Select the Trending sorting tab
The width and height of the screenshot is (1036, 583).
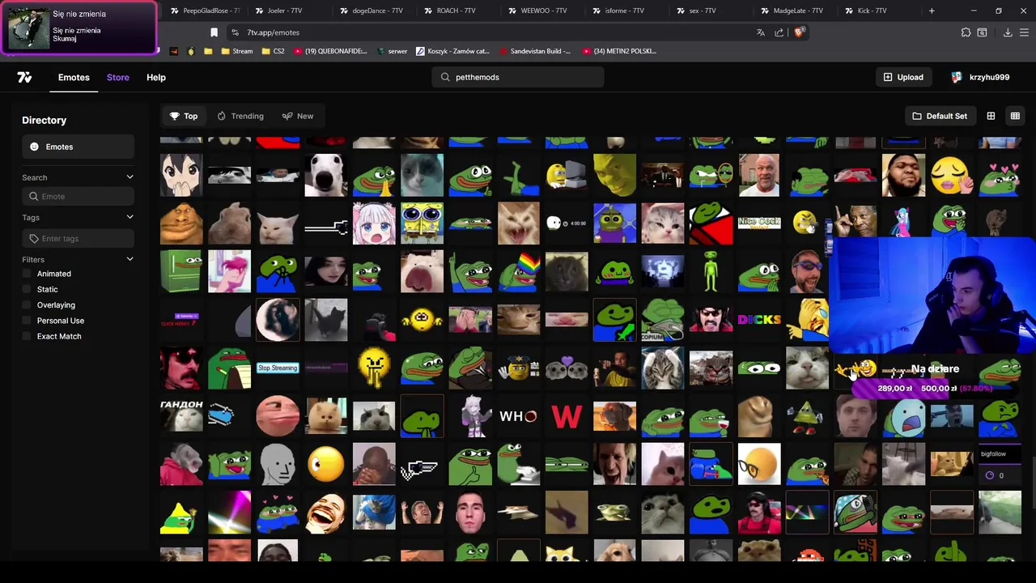[x=240, y=116]
